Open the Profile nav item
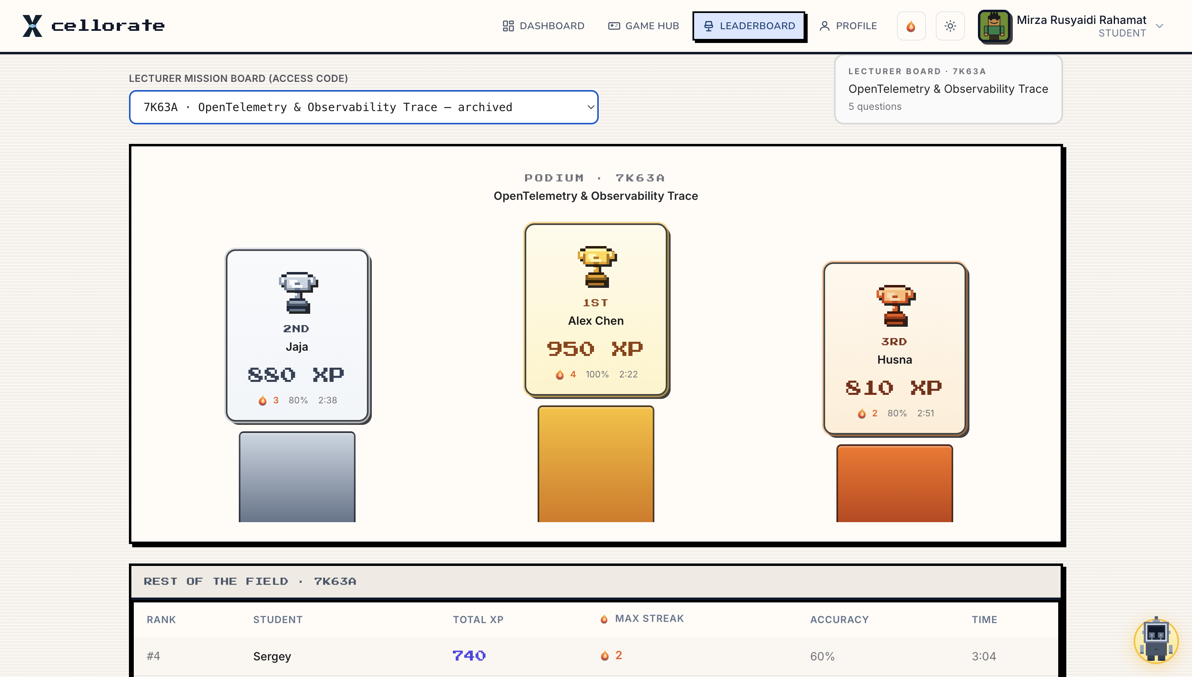 [x=848, y=26]
